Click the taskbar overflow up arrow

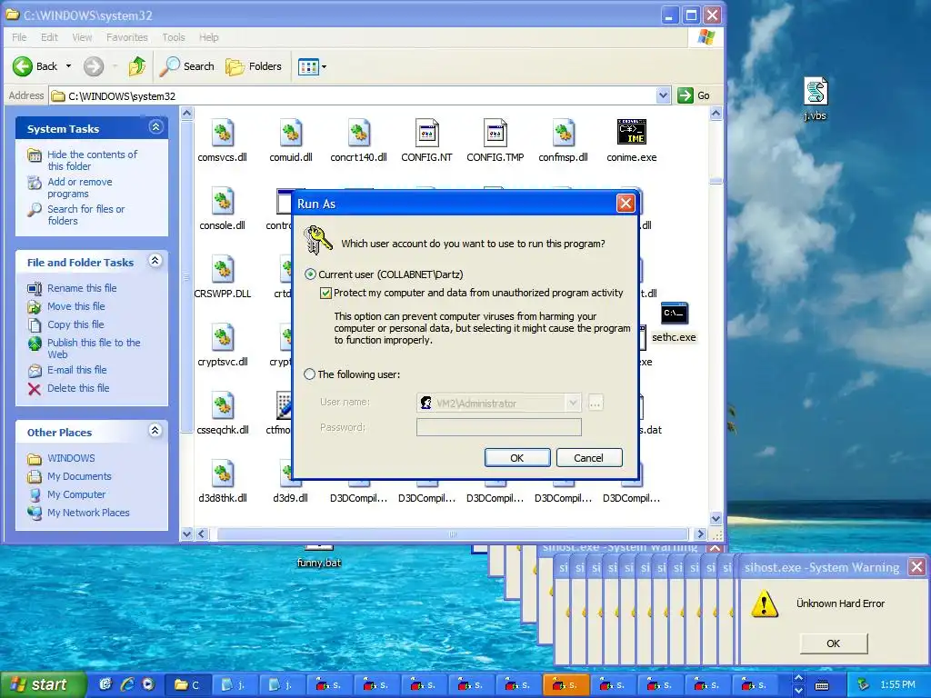point(798,678)
